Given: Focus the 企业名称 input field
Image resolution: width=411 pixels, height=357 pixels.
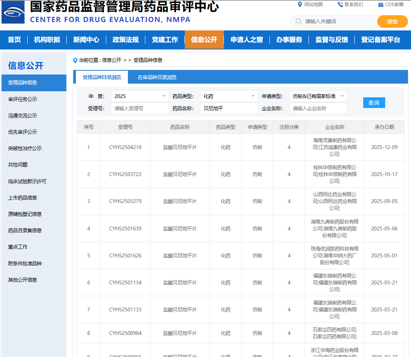Looking at the screenshot, I should pyautogui.click(x=318, y=108).
